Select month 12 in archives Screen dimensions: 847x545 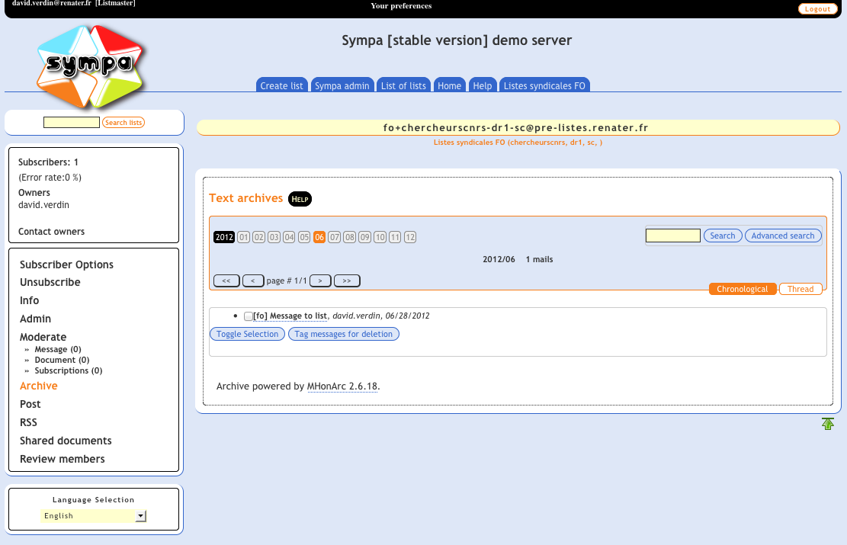point(410,237)
